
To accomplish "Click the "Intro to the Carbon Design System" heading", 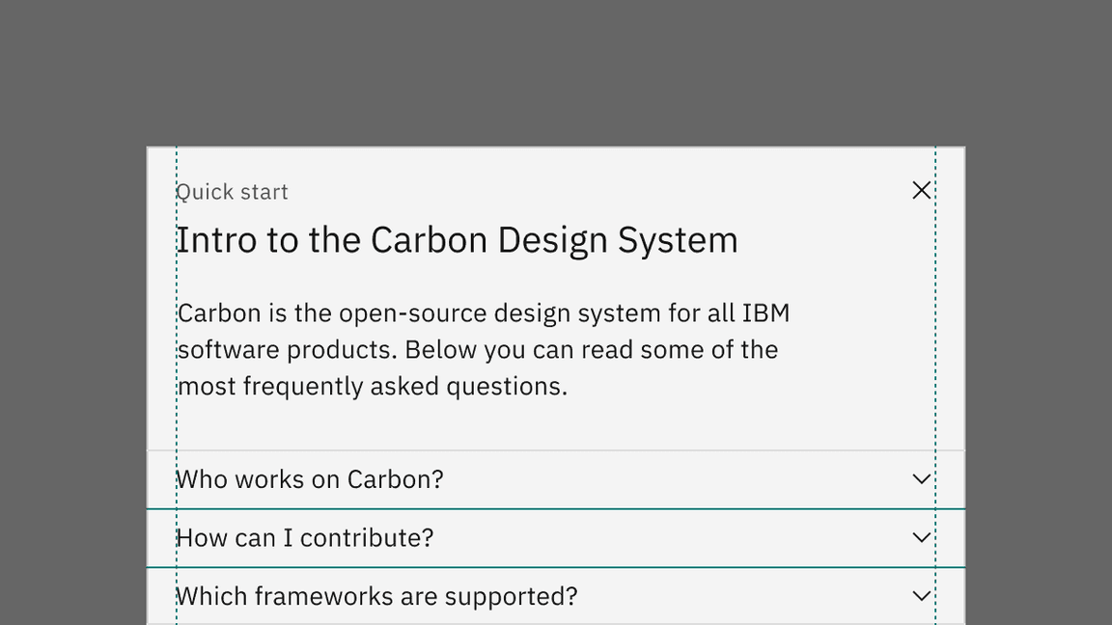I will point(457,240).
